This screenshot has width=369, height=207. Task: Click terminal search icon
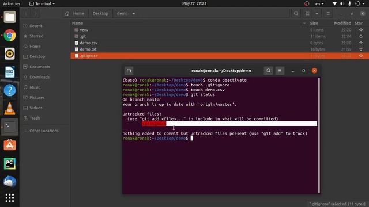point(268,71)
